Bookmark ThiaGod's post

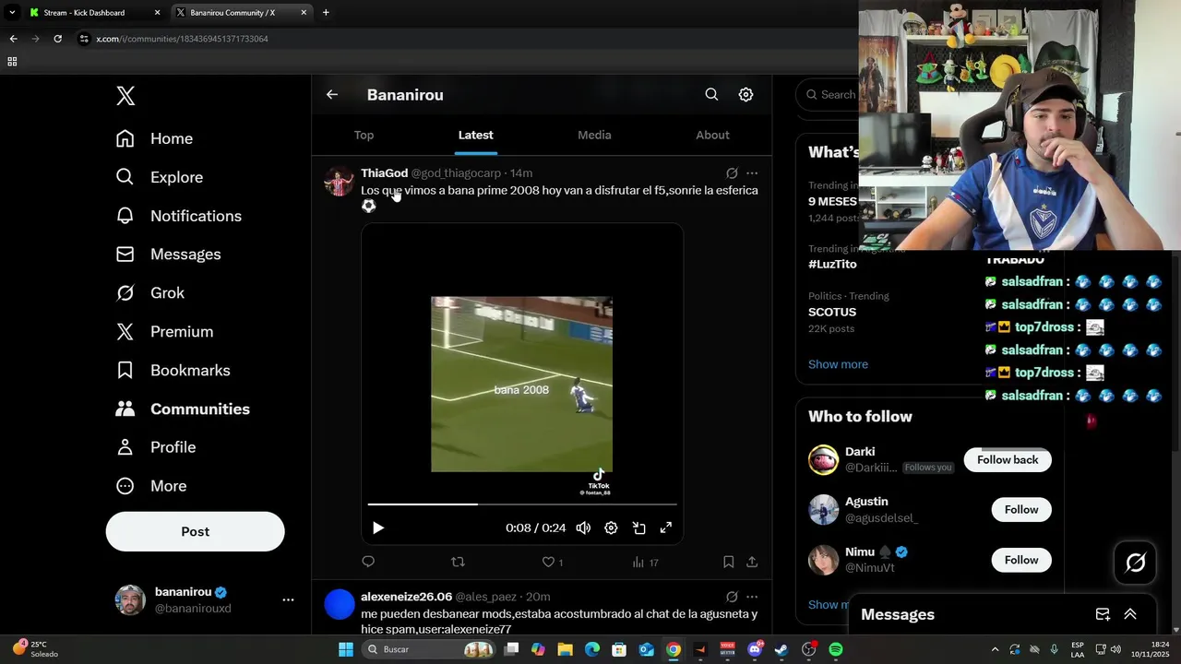[728, 562]
